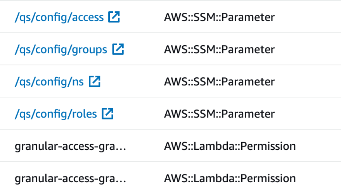This screenshot has height=193, width=341.
Task: Follow the /qs/config/groups link
Action: (61, 50)
